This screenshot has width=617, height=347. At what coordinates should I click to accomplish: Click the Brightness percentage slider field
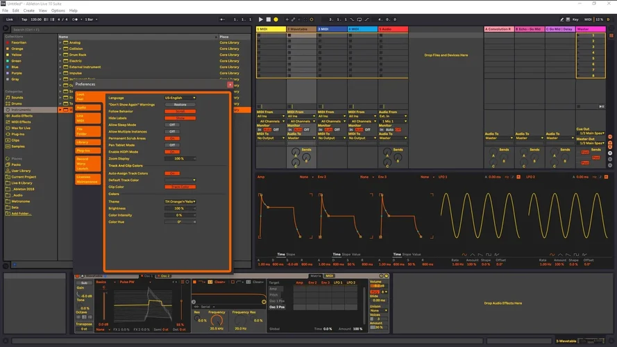click(180, 208)
